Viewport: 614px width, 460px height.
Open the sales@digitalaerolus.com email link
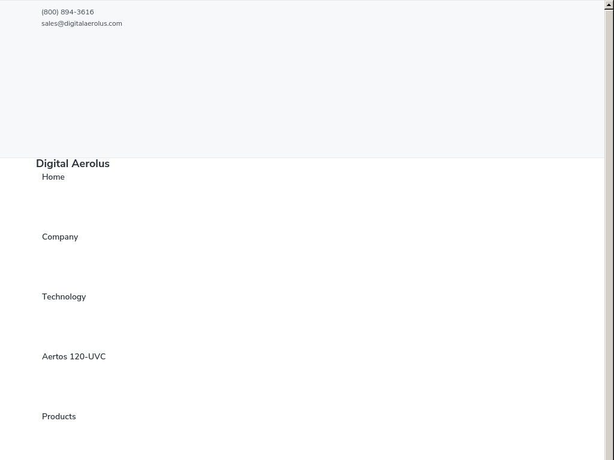[x=82, y=23]
